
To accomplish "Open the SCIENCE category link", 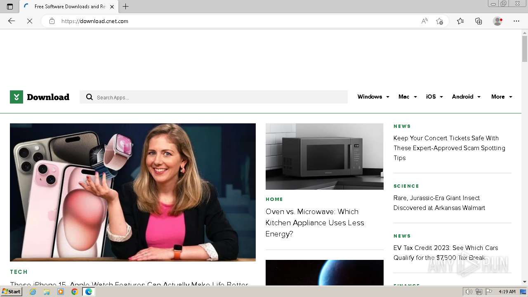I will click(406, 186).
